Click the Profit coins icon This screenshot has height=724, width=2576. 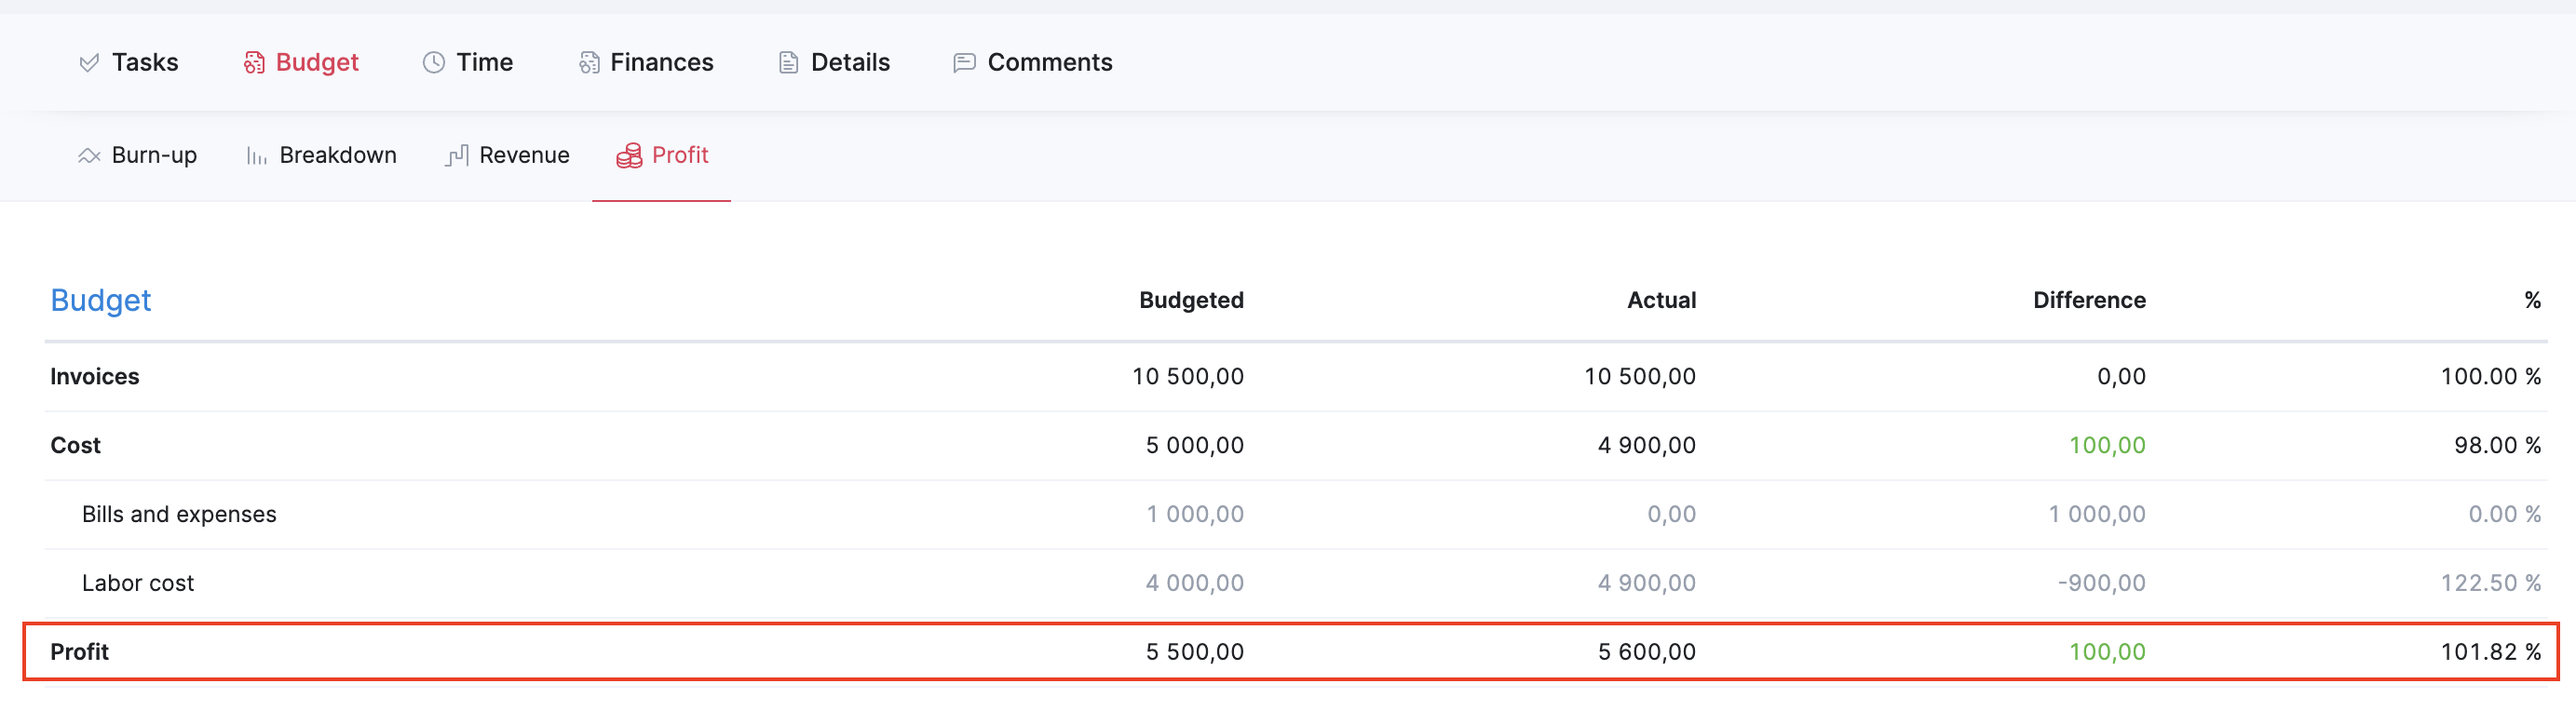point(629,155)
